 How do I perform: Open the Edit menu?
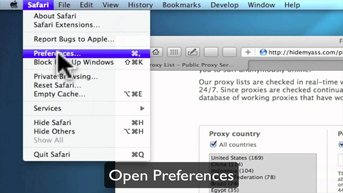pos(86,5)
